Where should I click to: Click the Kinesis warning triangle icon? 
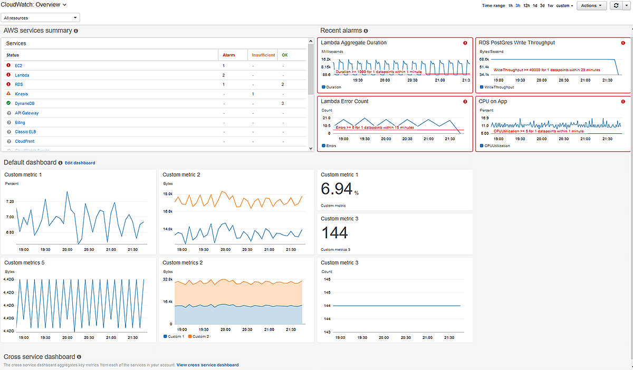click(x=8, y=94)
